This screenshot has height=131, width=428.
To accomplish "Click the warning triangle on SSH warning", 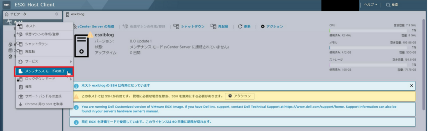I will pyautogui.click(x=76, y=96).
